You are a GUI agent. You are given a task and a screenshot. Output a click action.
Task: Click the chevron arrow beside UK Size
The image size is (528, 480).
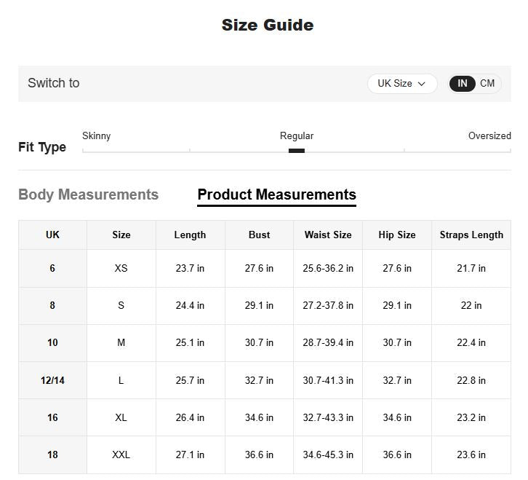[421, 84]
